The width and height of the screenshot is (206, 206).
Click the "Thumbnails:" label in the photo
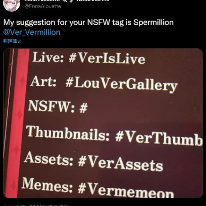coord(68,133)
